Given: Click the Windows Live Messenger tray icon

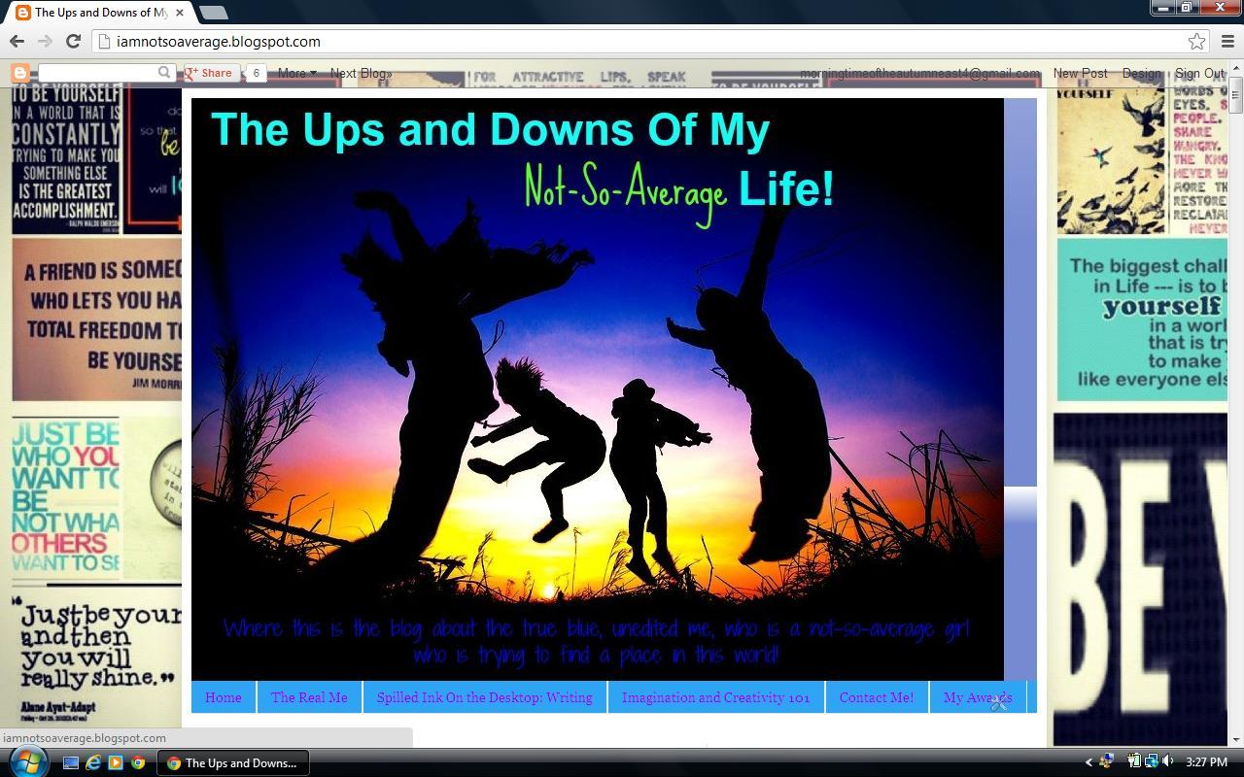Looking at the screenshot, I should (1106, 762).
